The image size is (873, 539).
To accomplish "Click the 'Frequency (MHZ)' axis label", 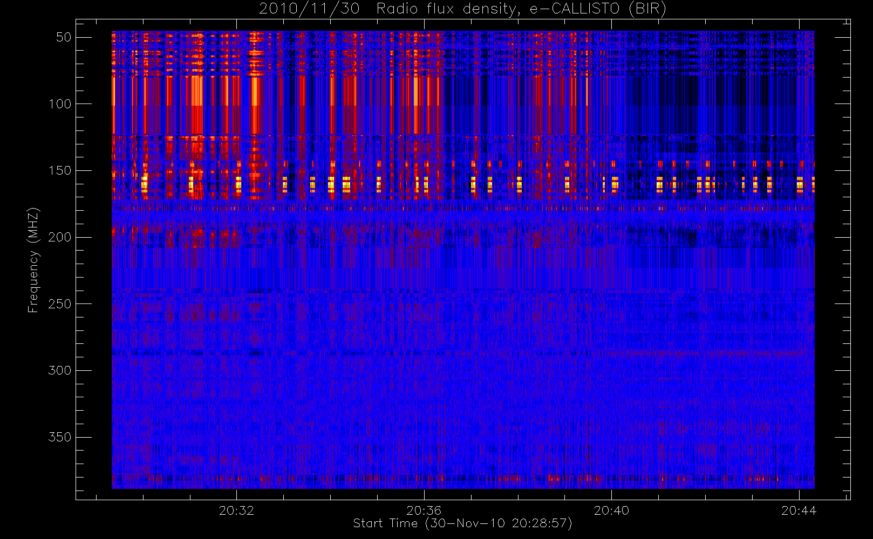I will tap(33, 260).
